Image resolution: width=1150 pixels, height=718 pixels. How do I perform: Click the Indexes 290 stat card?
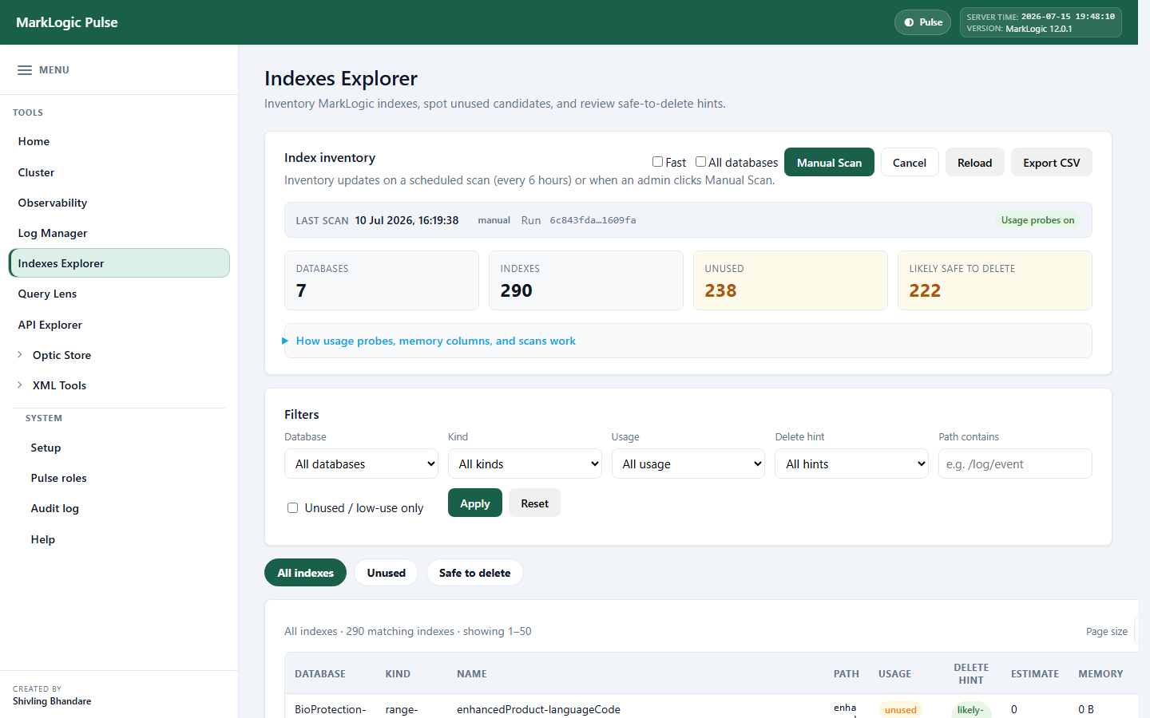[x=586, y=280]
